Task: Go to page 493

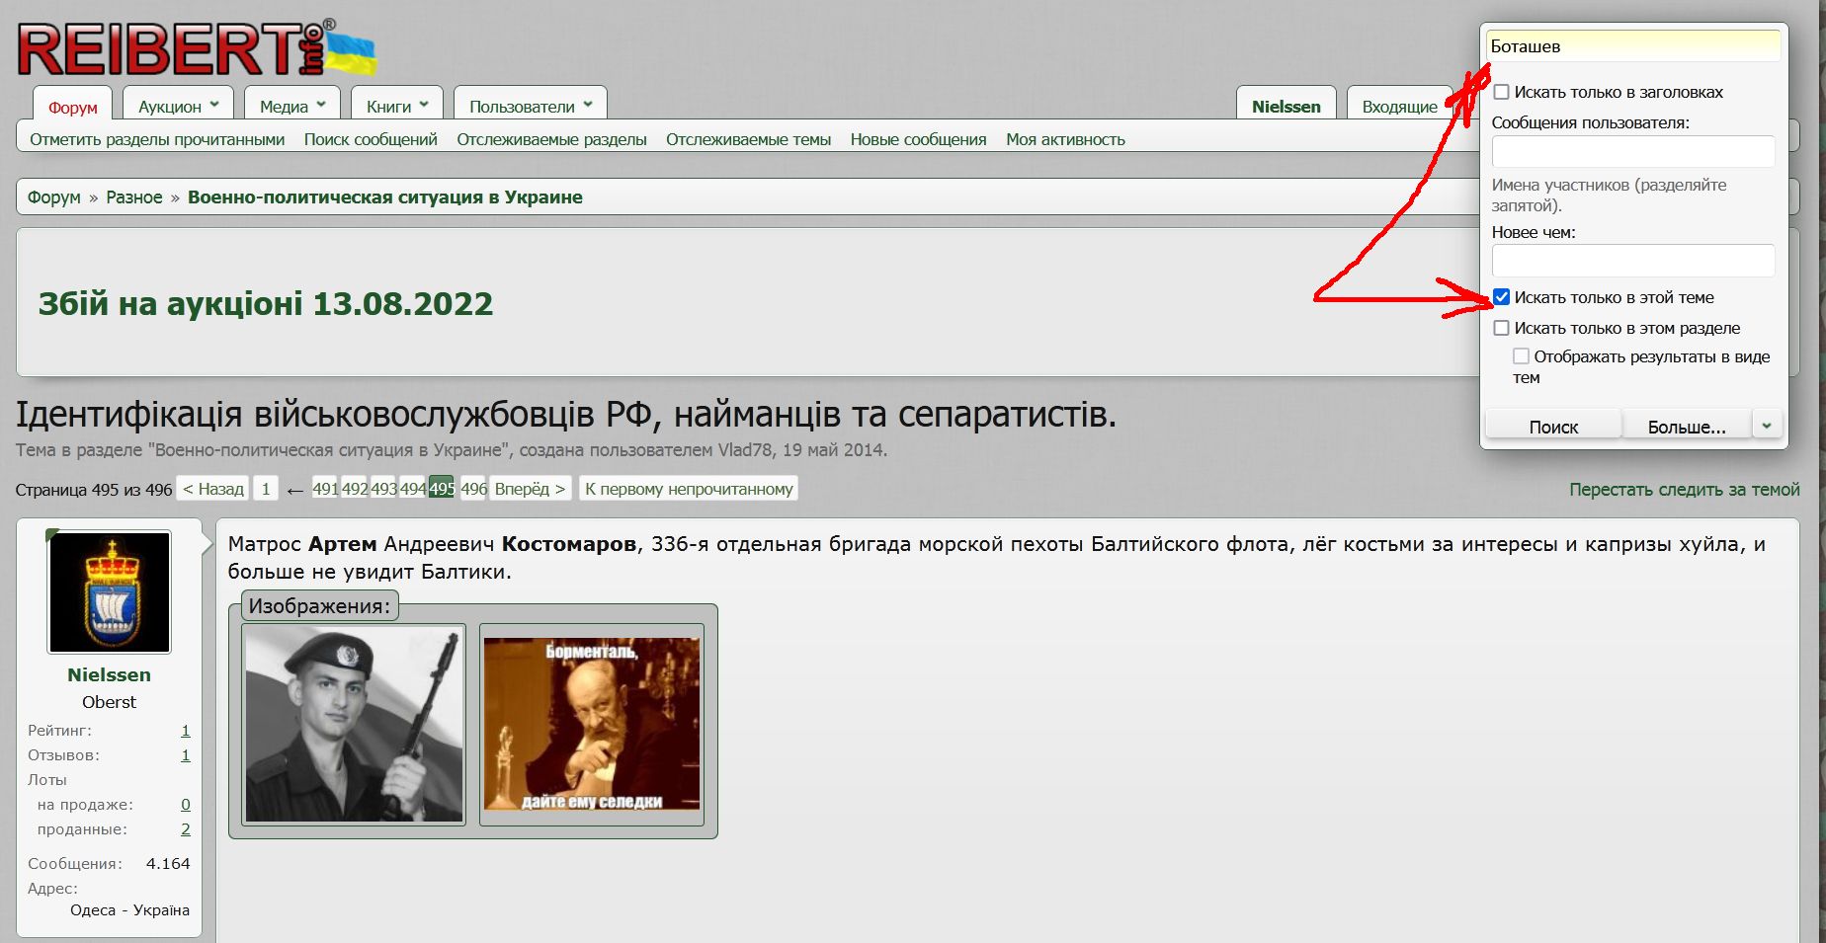Action: click(383, 489)
